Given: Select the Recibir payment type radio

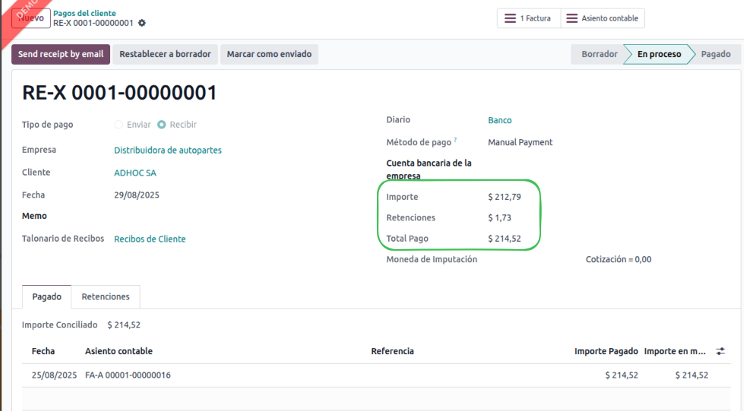Looking at the screenshot, I should pyautogui.click(x=162, y=125).
